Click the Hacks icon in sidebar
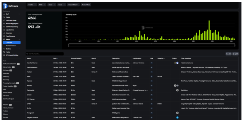This screenshot has width=243, height=121. coord(4,52)
